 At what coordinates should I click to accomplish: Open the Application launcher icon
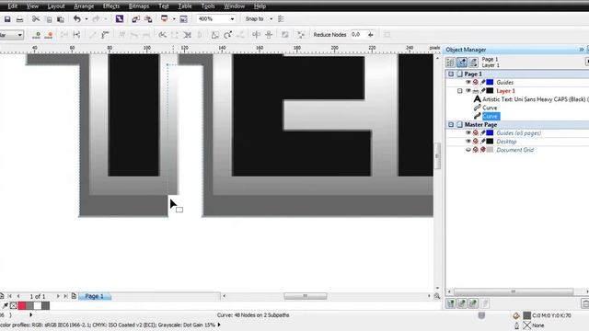[164, 18]
